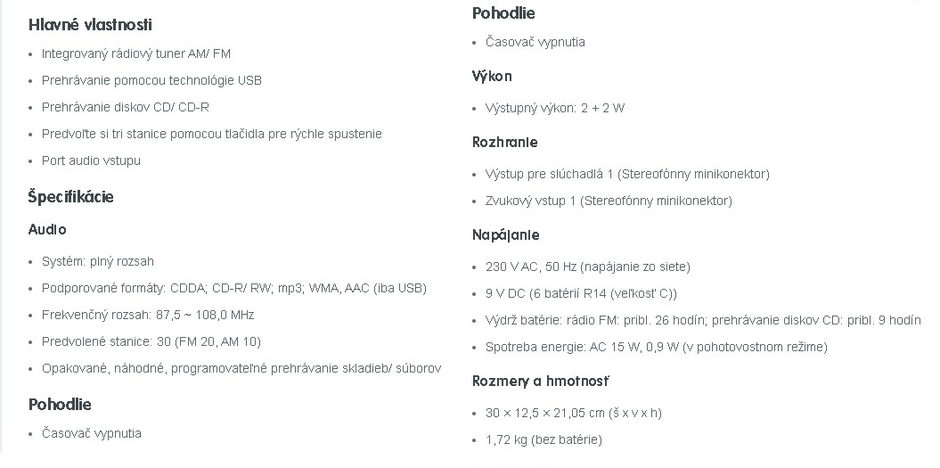Image resolution: width=940 pixels, height=468 pixels.
Task: Click the AM/FM integrated radio tuner line
Action: [x=135, y=53]
